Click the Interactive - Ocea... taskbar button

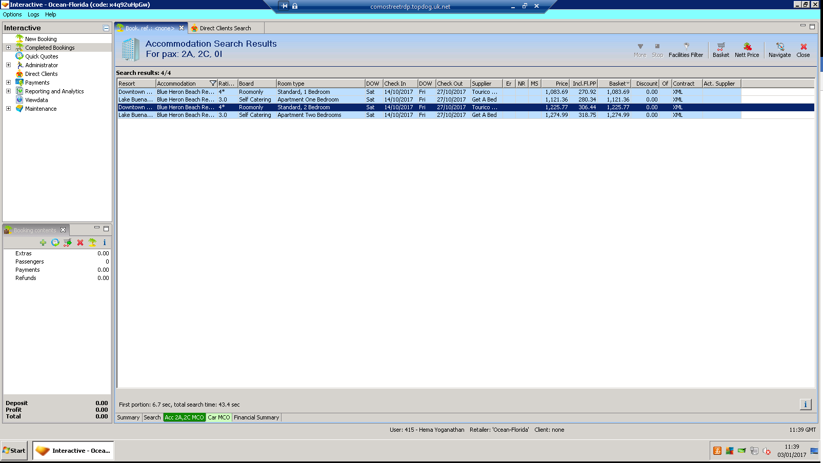pyautogui.click(x=73, y=451)
